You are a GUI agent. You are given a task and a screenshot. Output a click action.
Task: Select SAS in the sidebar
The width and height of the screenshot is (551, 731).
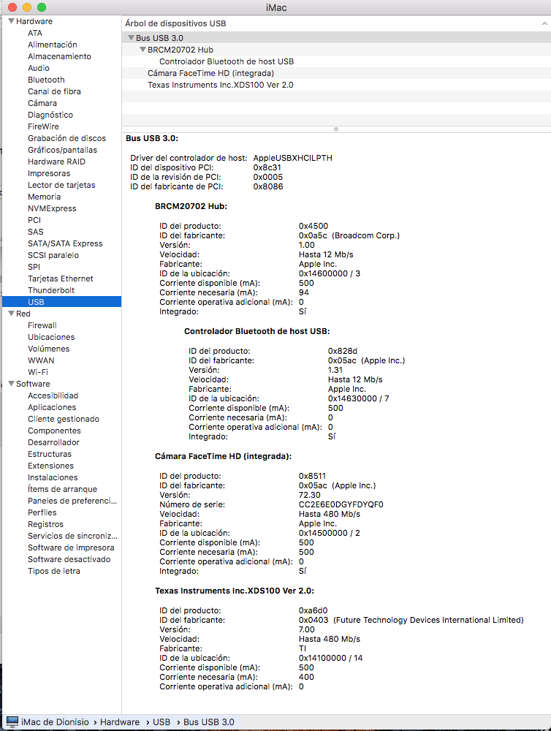[35, 232]
